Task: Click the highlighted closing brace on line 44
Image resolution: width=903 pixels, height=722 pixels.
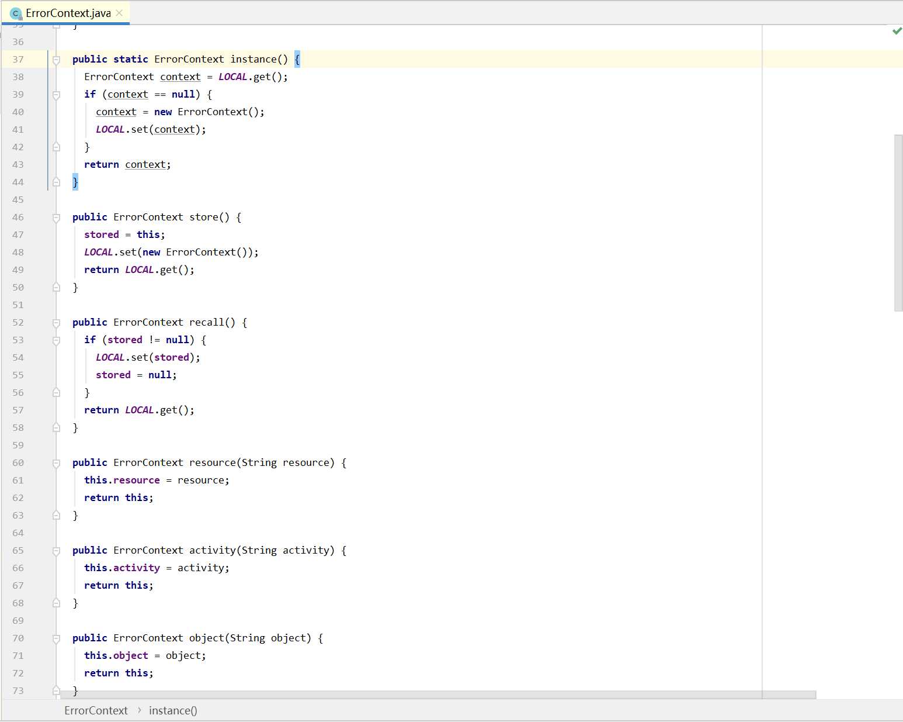Action: (x=75, y=182)
